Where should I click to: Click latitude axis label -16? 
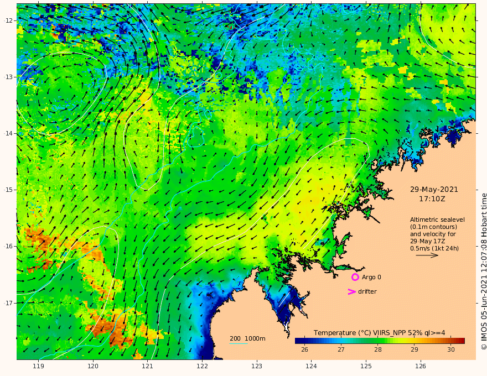(9, 246)
